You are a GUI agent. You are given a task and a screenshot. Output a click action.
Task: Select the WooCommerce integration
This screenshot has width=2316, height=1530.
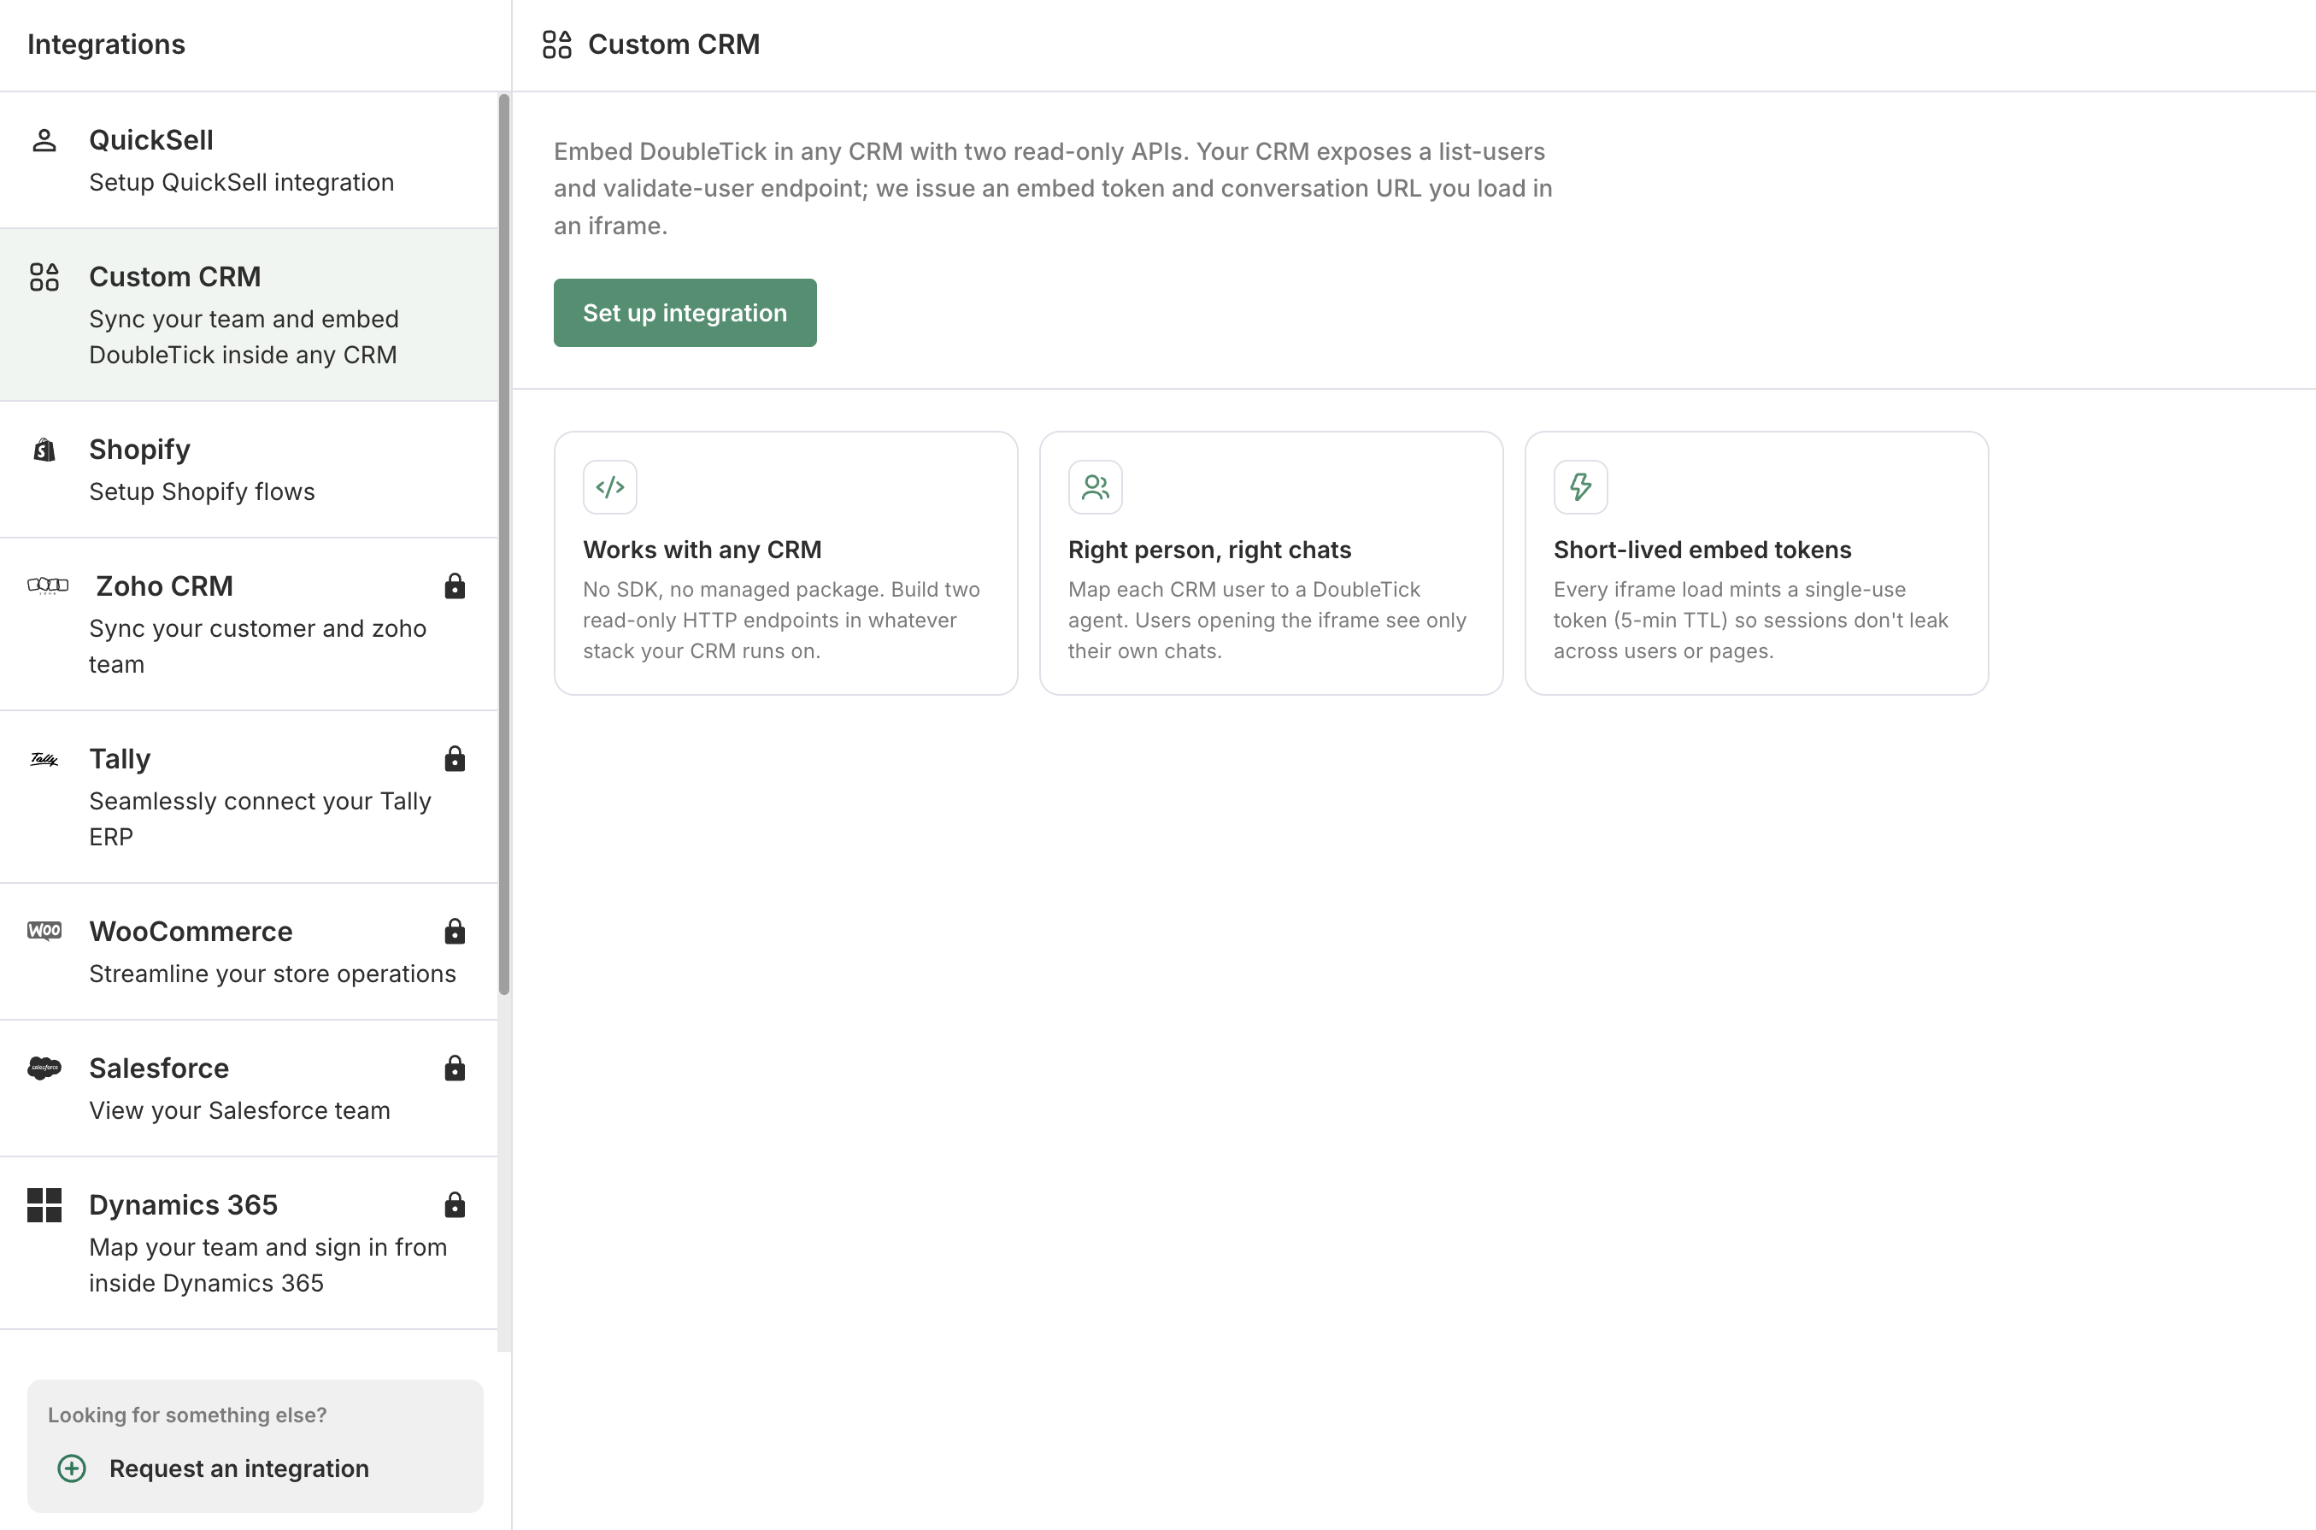tap(249, 952)
